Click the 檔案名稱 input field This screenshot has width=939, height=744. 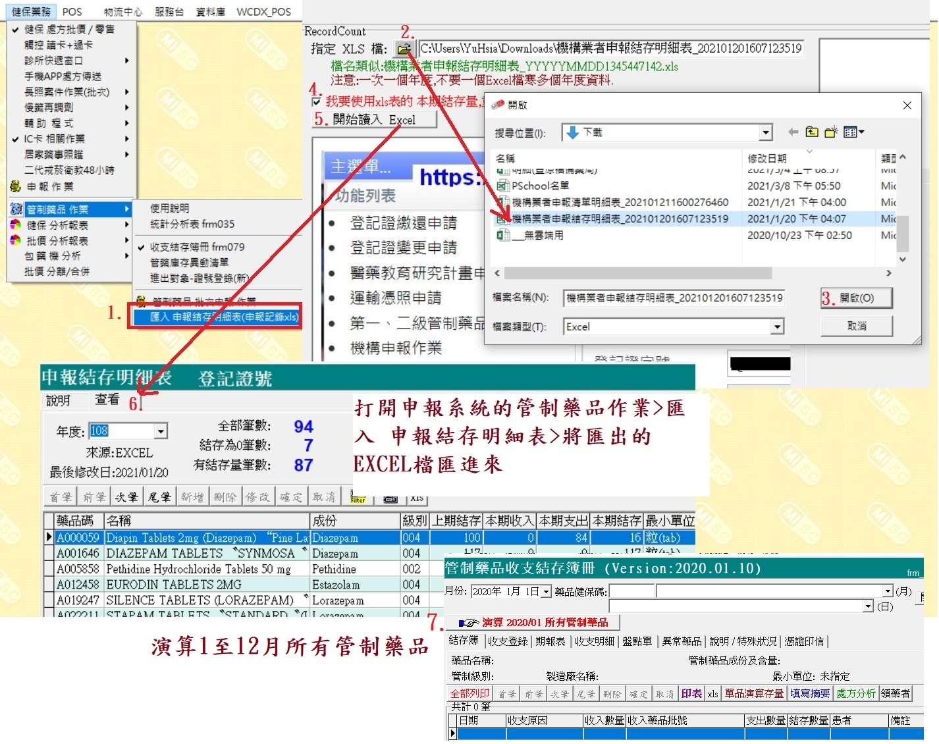point(674,298)
